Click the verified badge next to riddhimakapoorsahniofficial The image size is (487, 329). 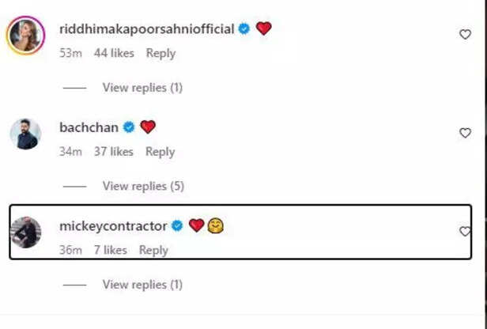coord(245,29)
